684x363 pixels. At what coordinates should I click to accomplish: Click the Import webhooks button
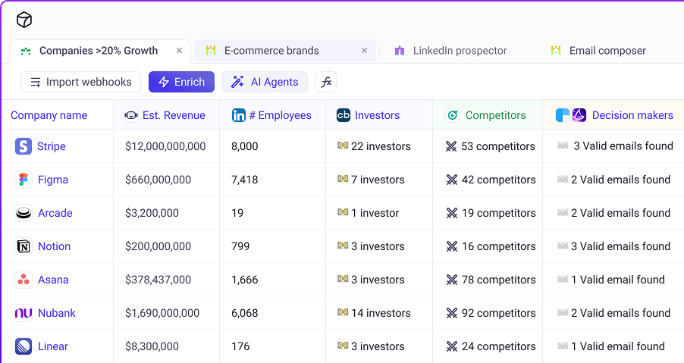[x=80, y=82]
